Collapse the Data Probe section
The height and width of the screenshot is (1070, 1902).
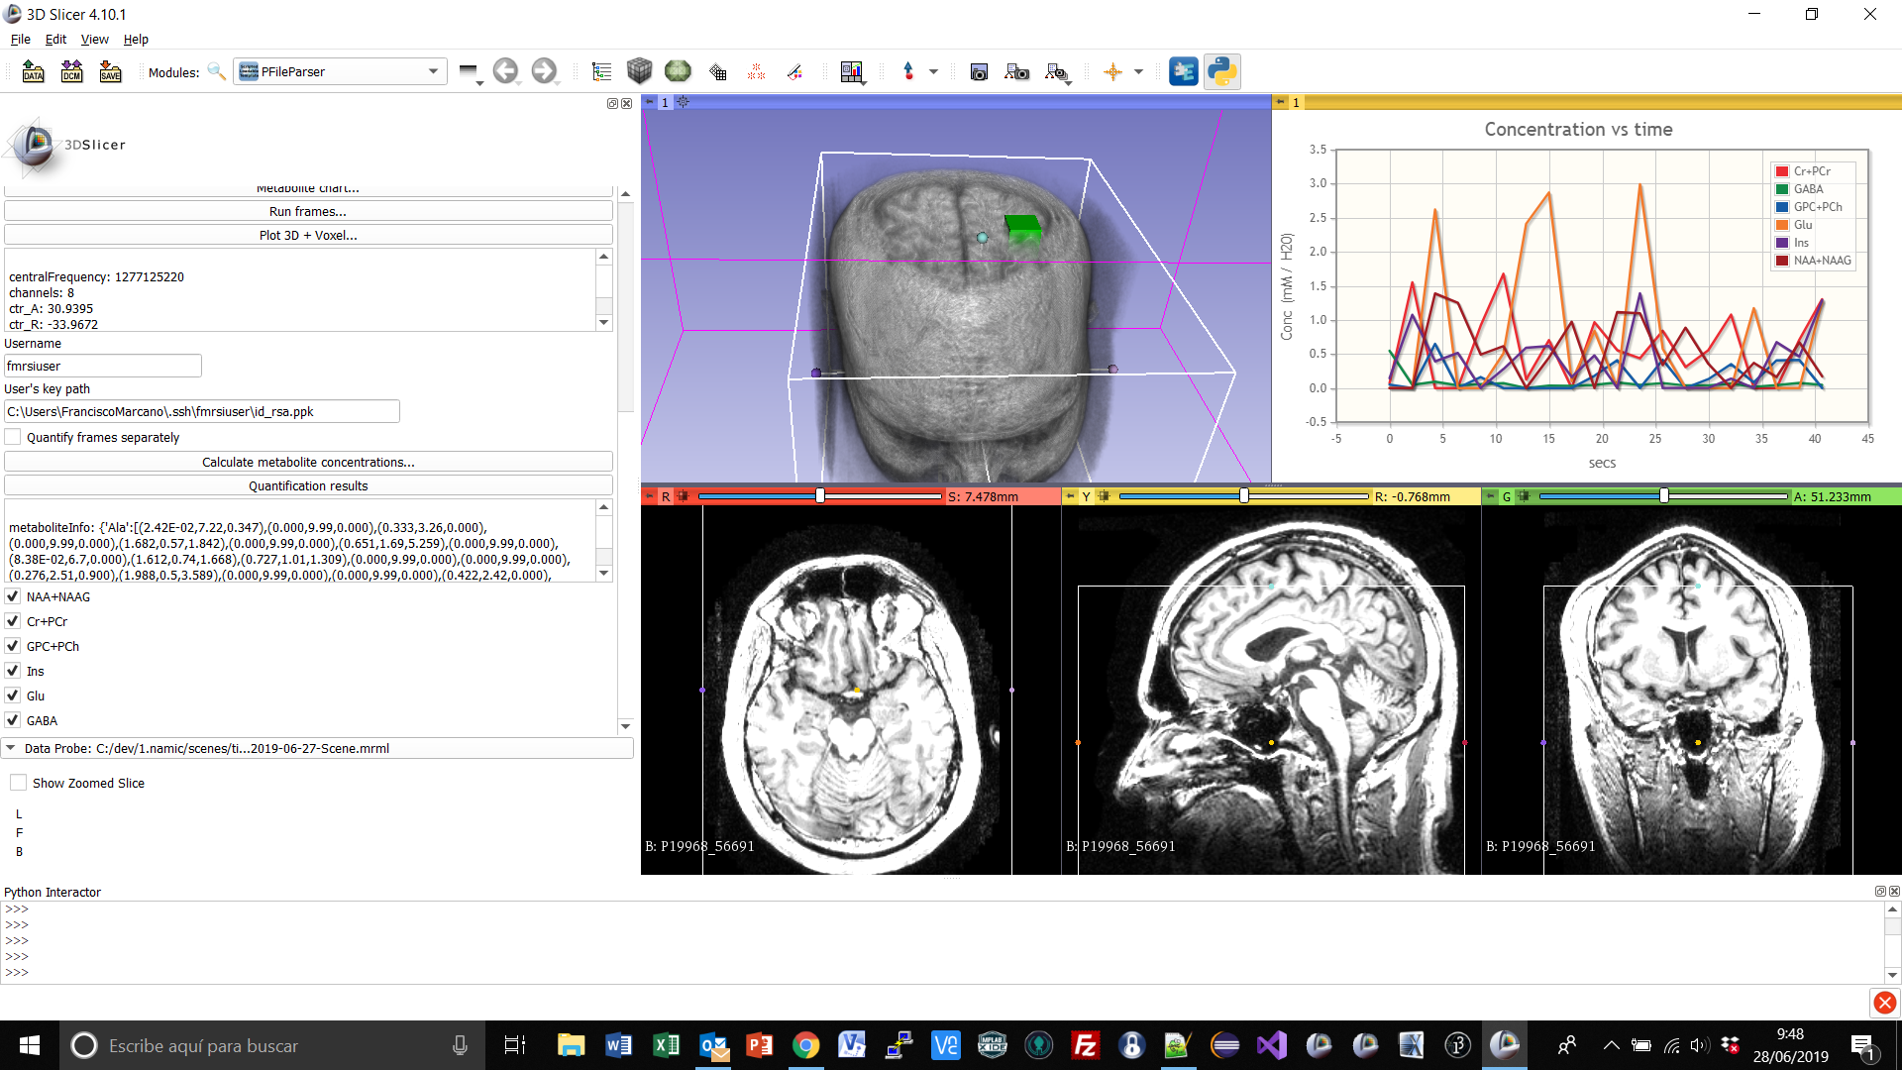pyautogui.click(x=11, y=748)
